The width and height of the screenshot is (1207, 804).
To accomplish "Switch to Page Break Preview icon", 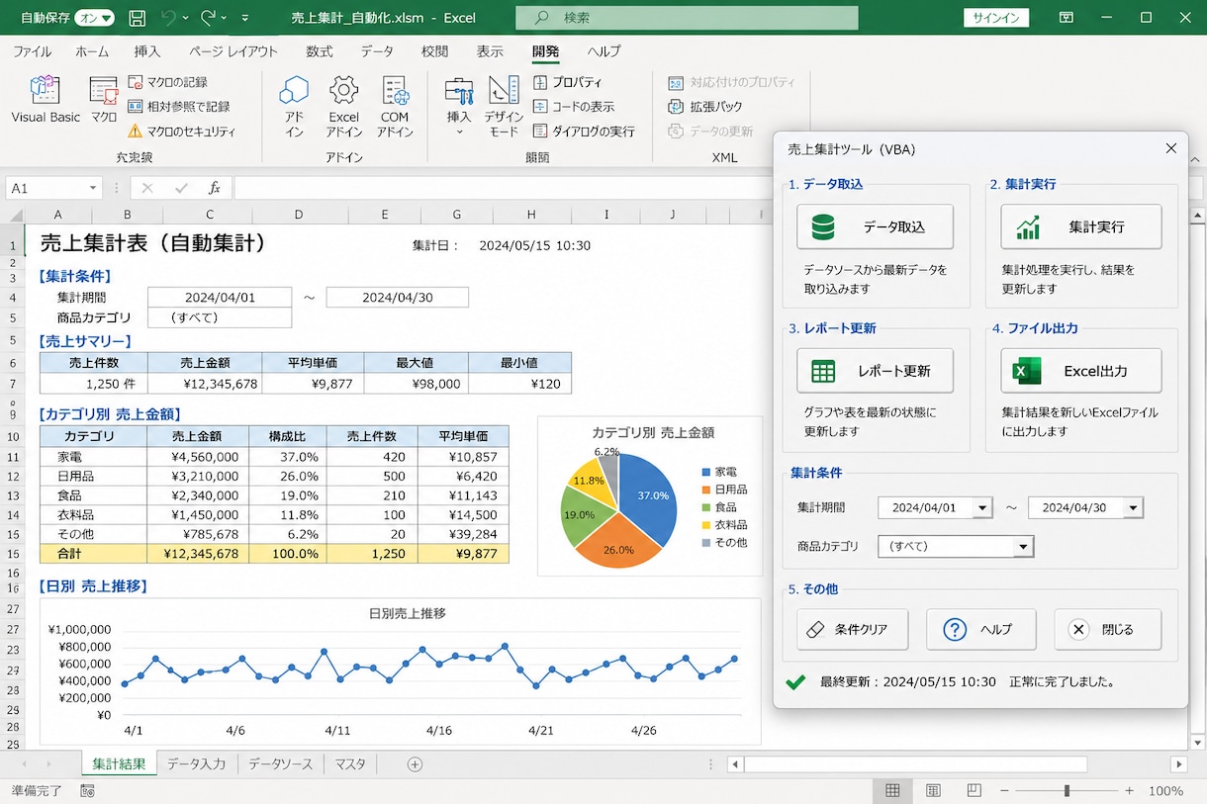I will tap(975, 791).
